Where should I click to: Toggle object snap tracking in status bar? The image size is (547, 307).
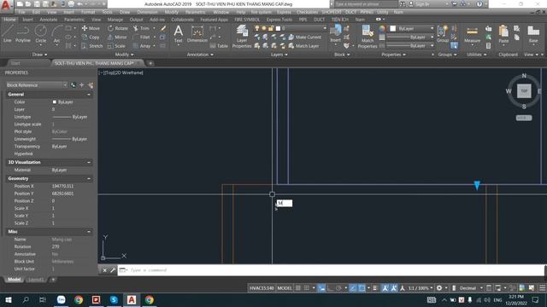click(x=353, y=288)
